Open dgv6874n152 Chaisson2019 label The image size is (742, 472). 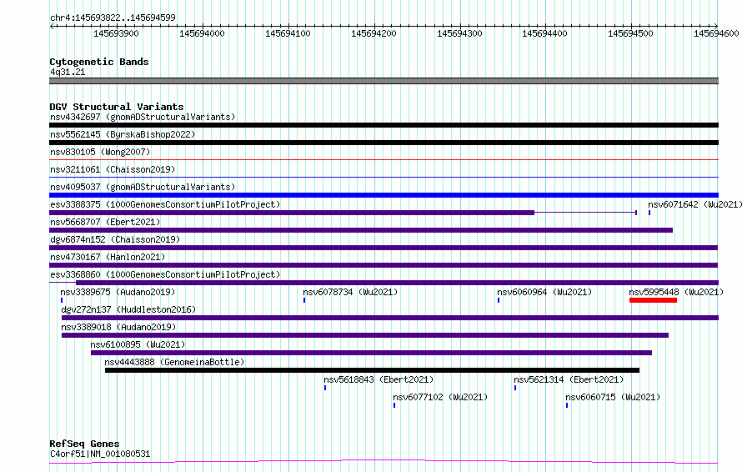tap(115, 239)
